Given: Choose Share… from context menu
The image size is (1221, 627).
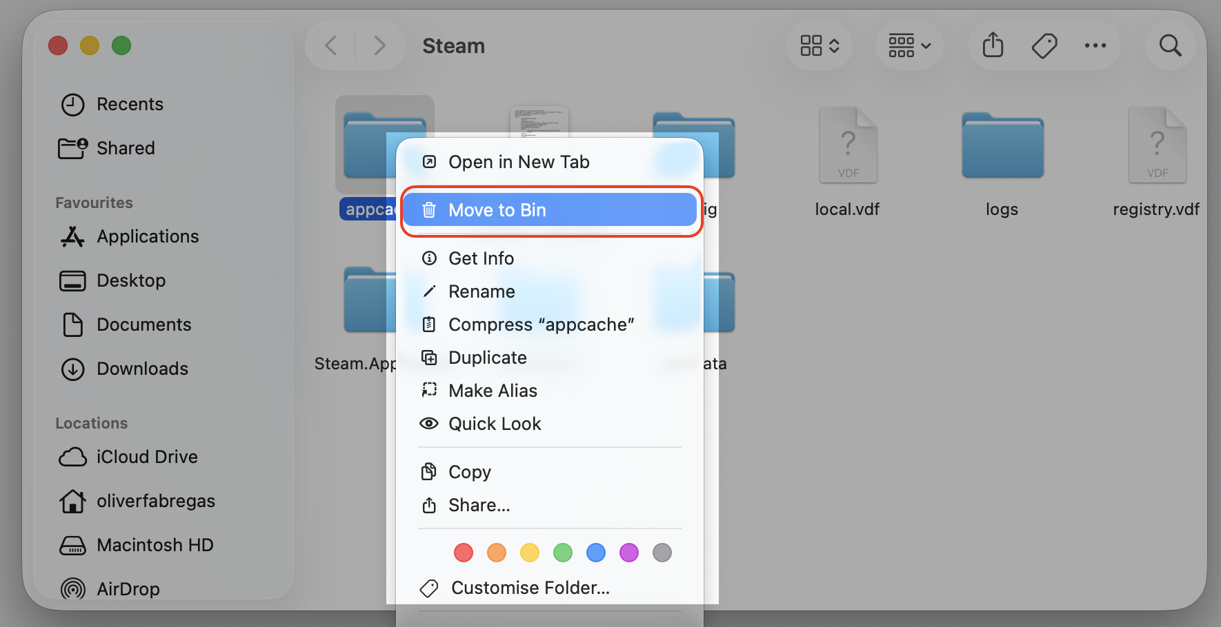Looking at the screenshot, I should [550, 505].
